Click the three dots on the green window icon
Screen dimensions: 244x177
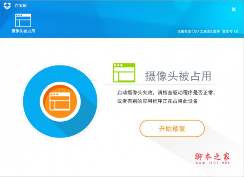click(118, 65)
